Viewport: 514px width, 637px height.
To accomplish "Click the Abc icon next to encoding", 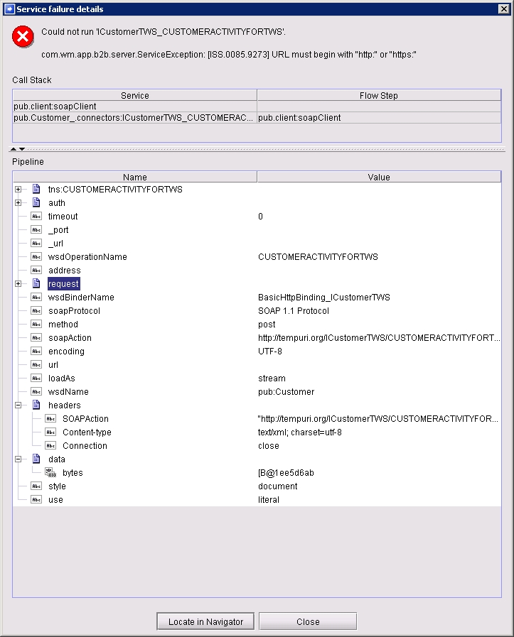I will click(x=36, y=351).
